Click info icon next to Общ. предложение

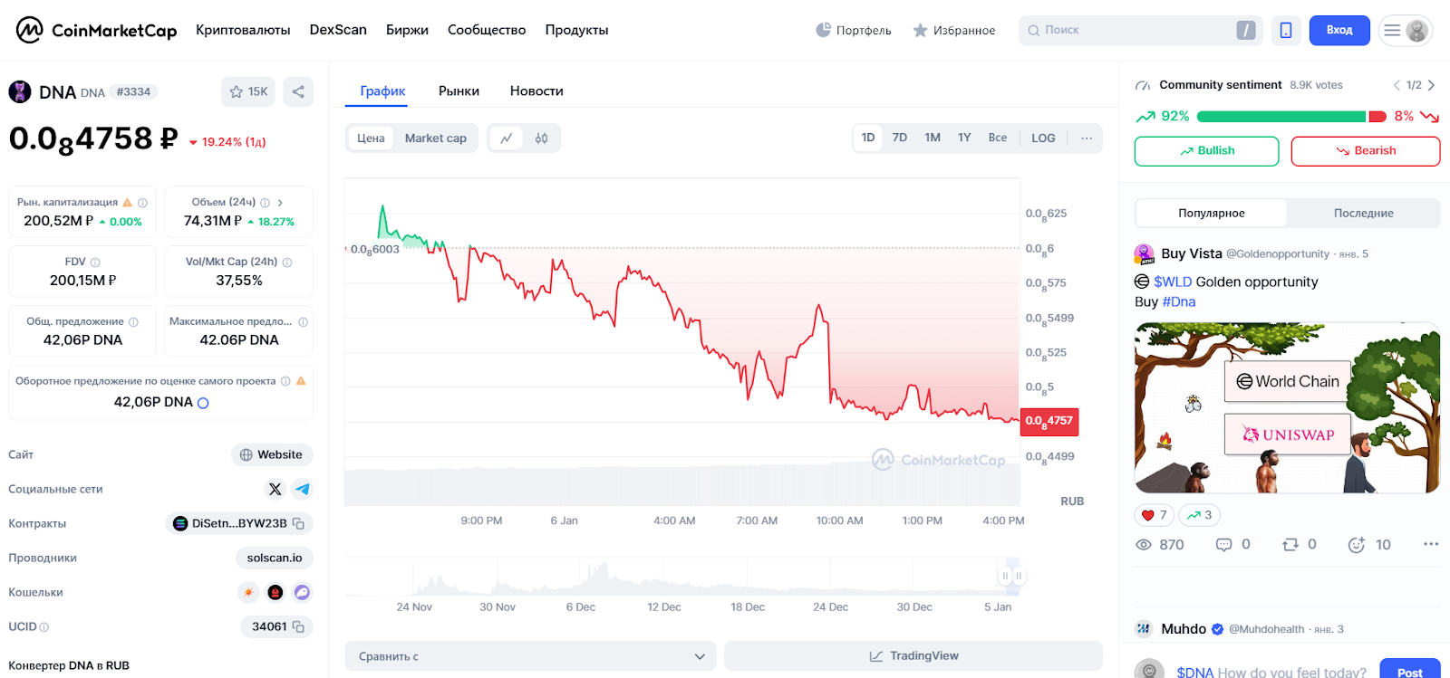(x=133, y=322)
